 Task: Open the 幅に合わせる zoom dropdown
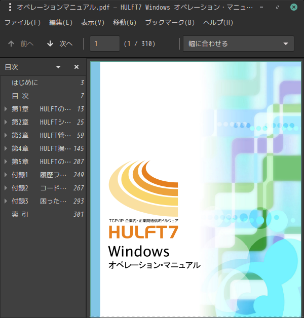point(239,44)
